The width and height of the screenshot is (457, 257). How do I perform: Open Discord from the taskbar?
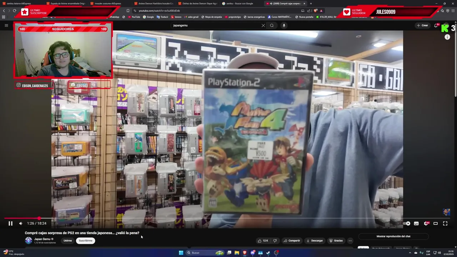[253, 253]
